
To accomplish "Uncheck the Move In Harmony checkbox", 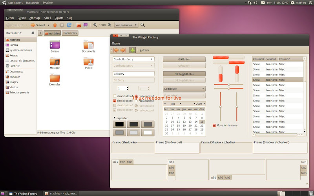I will pos(214,125).
